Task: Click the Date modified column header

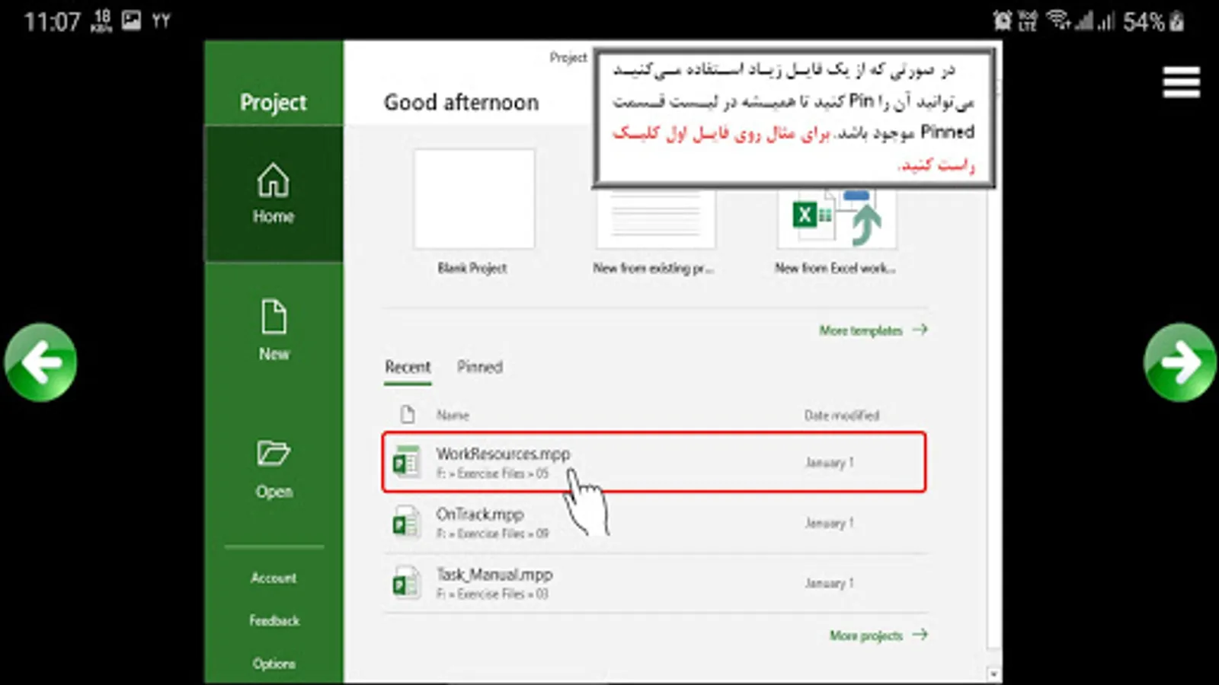Action: point(842,415)
